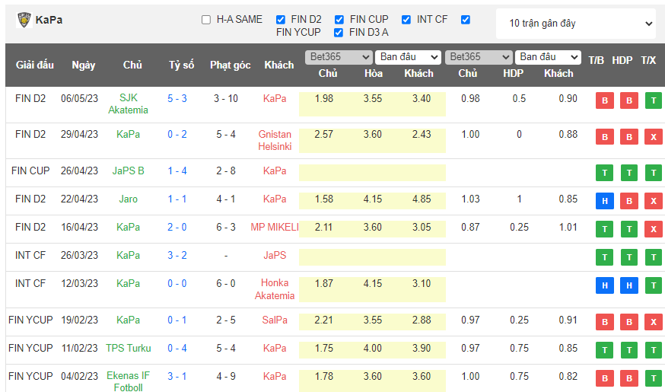The image size is (665, 392).
Task: Click red X badge in MP Mikkeli row
Action: [x=653, y=229]
